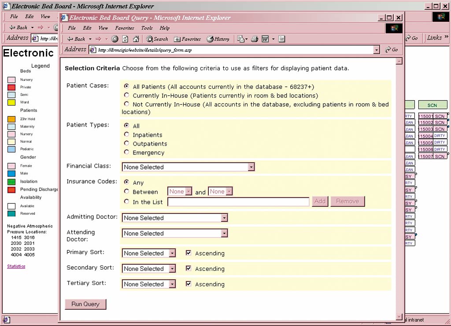Open Search in the Query window toolbar
This screenshot has width=451, height=326.
[x=157, y=39]
